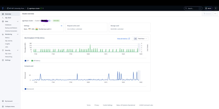Focus the Search input field

(x=193, y=8)
